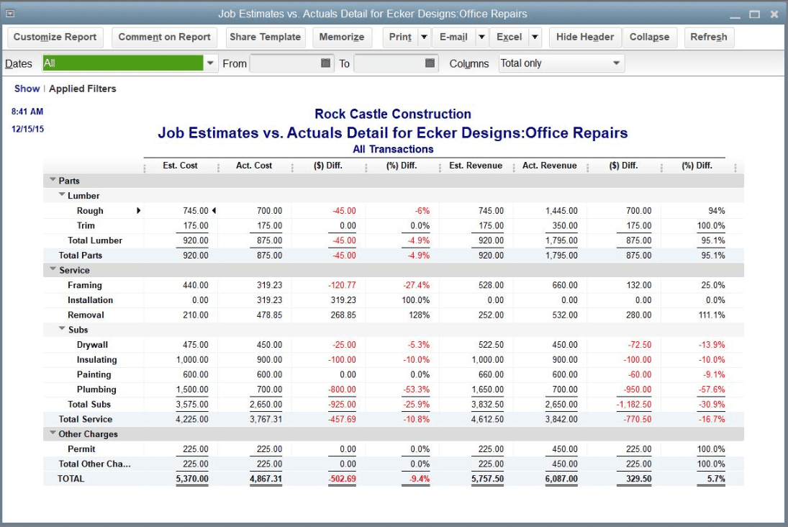Open the Excel button dropdown arrow

click(x=535, y=37)
